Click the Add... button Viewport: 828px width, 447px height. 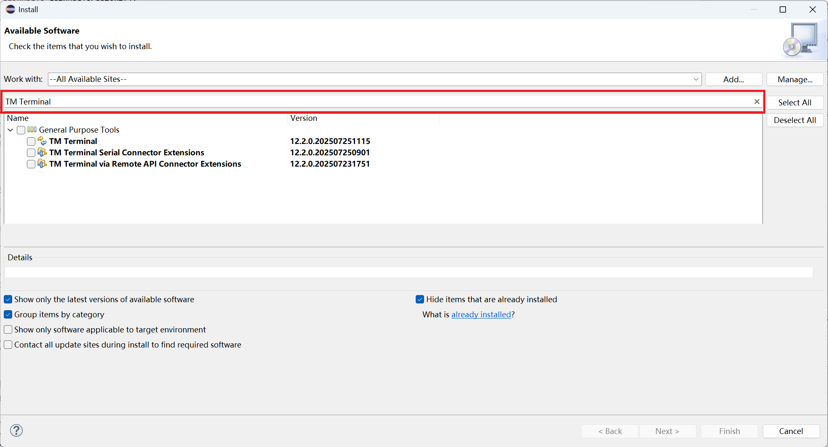733,79
